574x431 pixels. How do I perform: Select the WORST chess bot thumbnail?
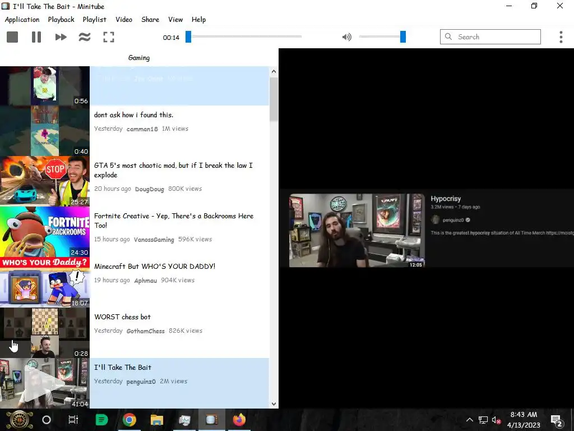coord(45,333)
